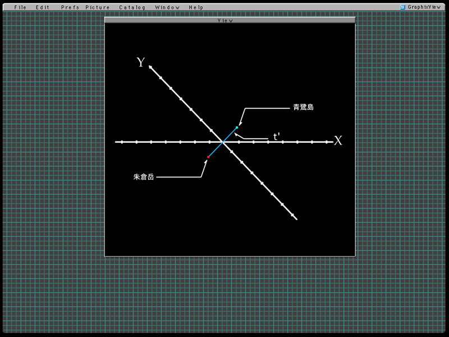Open the Window menu
This screenshot has height=337, width=449.
(x=167, y=7)
